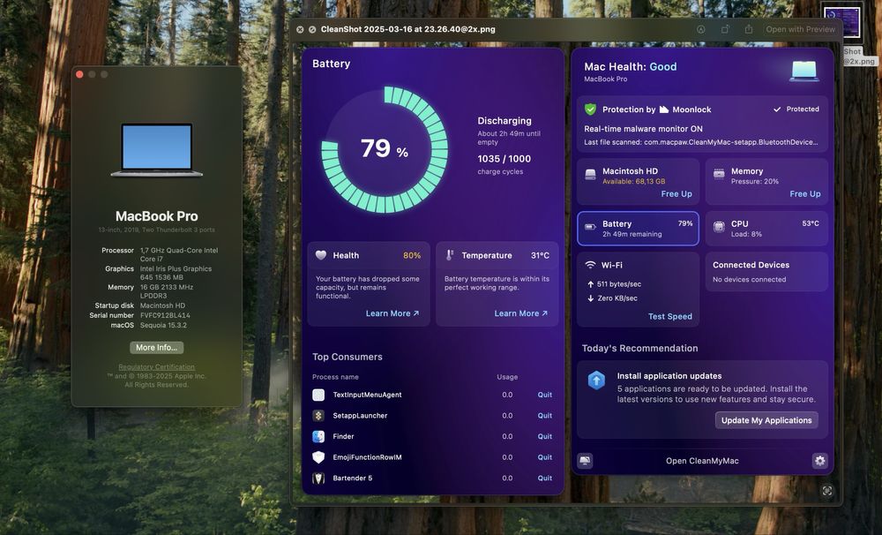Click the "Discharging" battery status text
Image resolution: width=882 pixels, height=535 pixels.
504,121
